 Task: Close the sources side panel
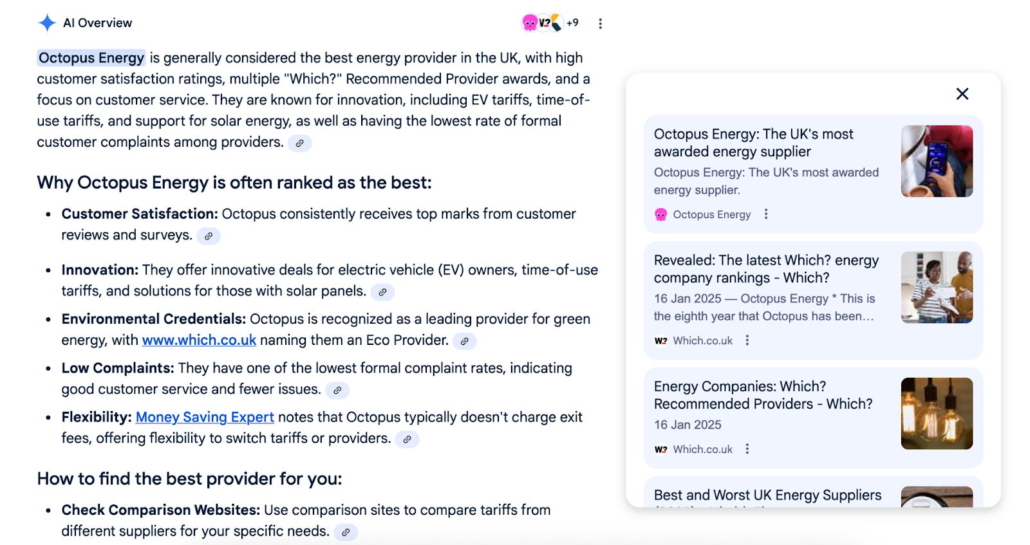pyautogui.click(x=962, y=93)
